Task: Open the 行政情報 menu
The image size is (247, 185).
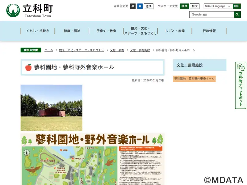Action: pyautogui.click(x=209, y=31)
